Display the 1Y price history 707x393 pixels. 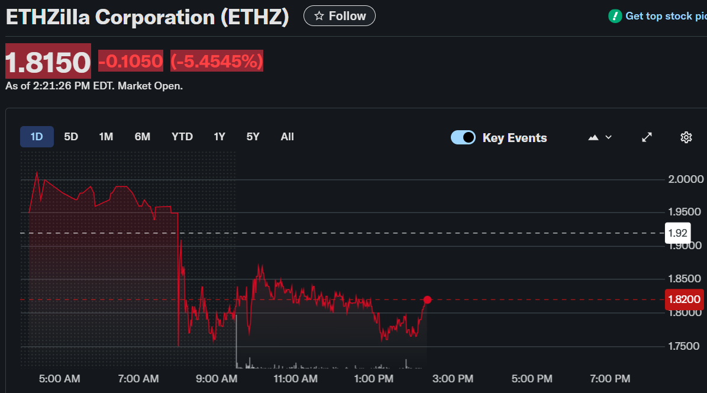coord(219,137)
